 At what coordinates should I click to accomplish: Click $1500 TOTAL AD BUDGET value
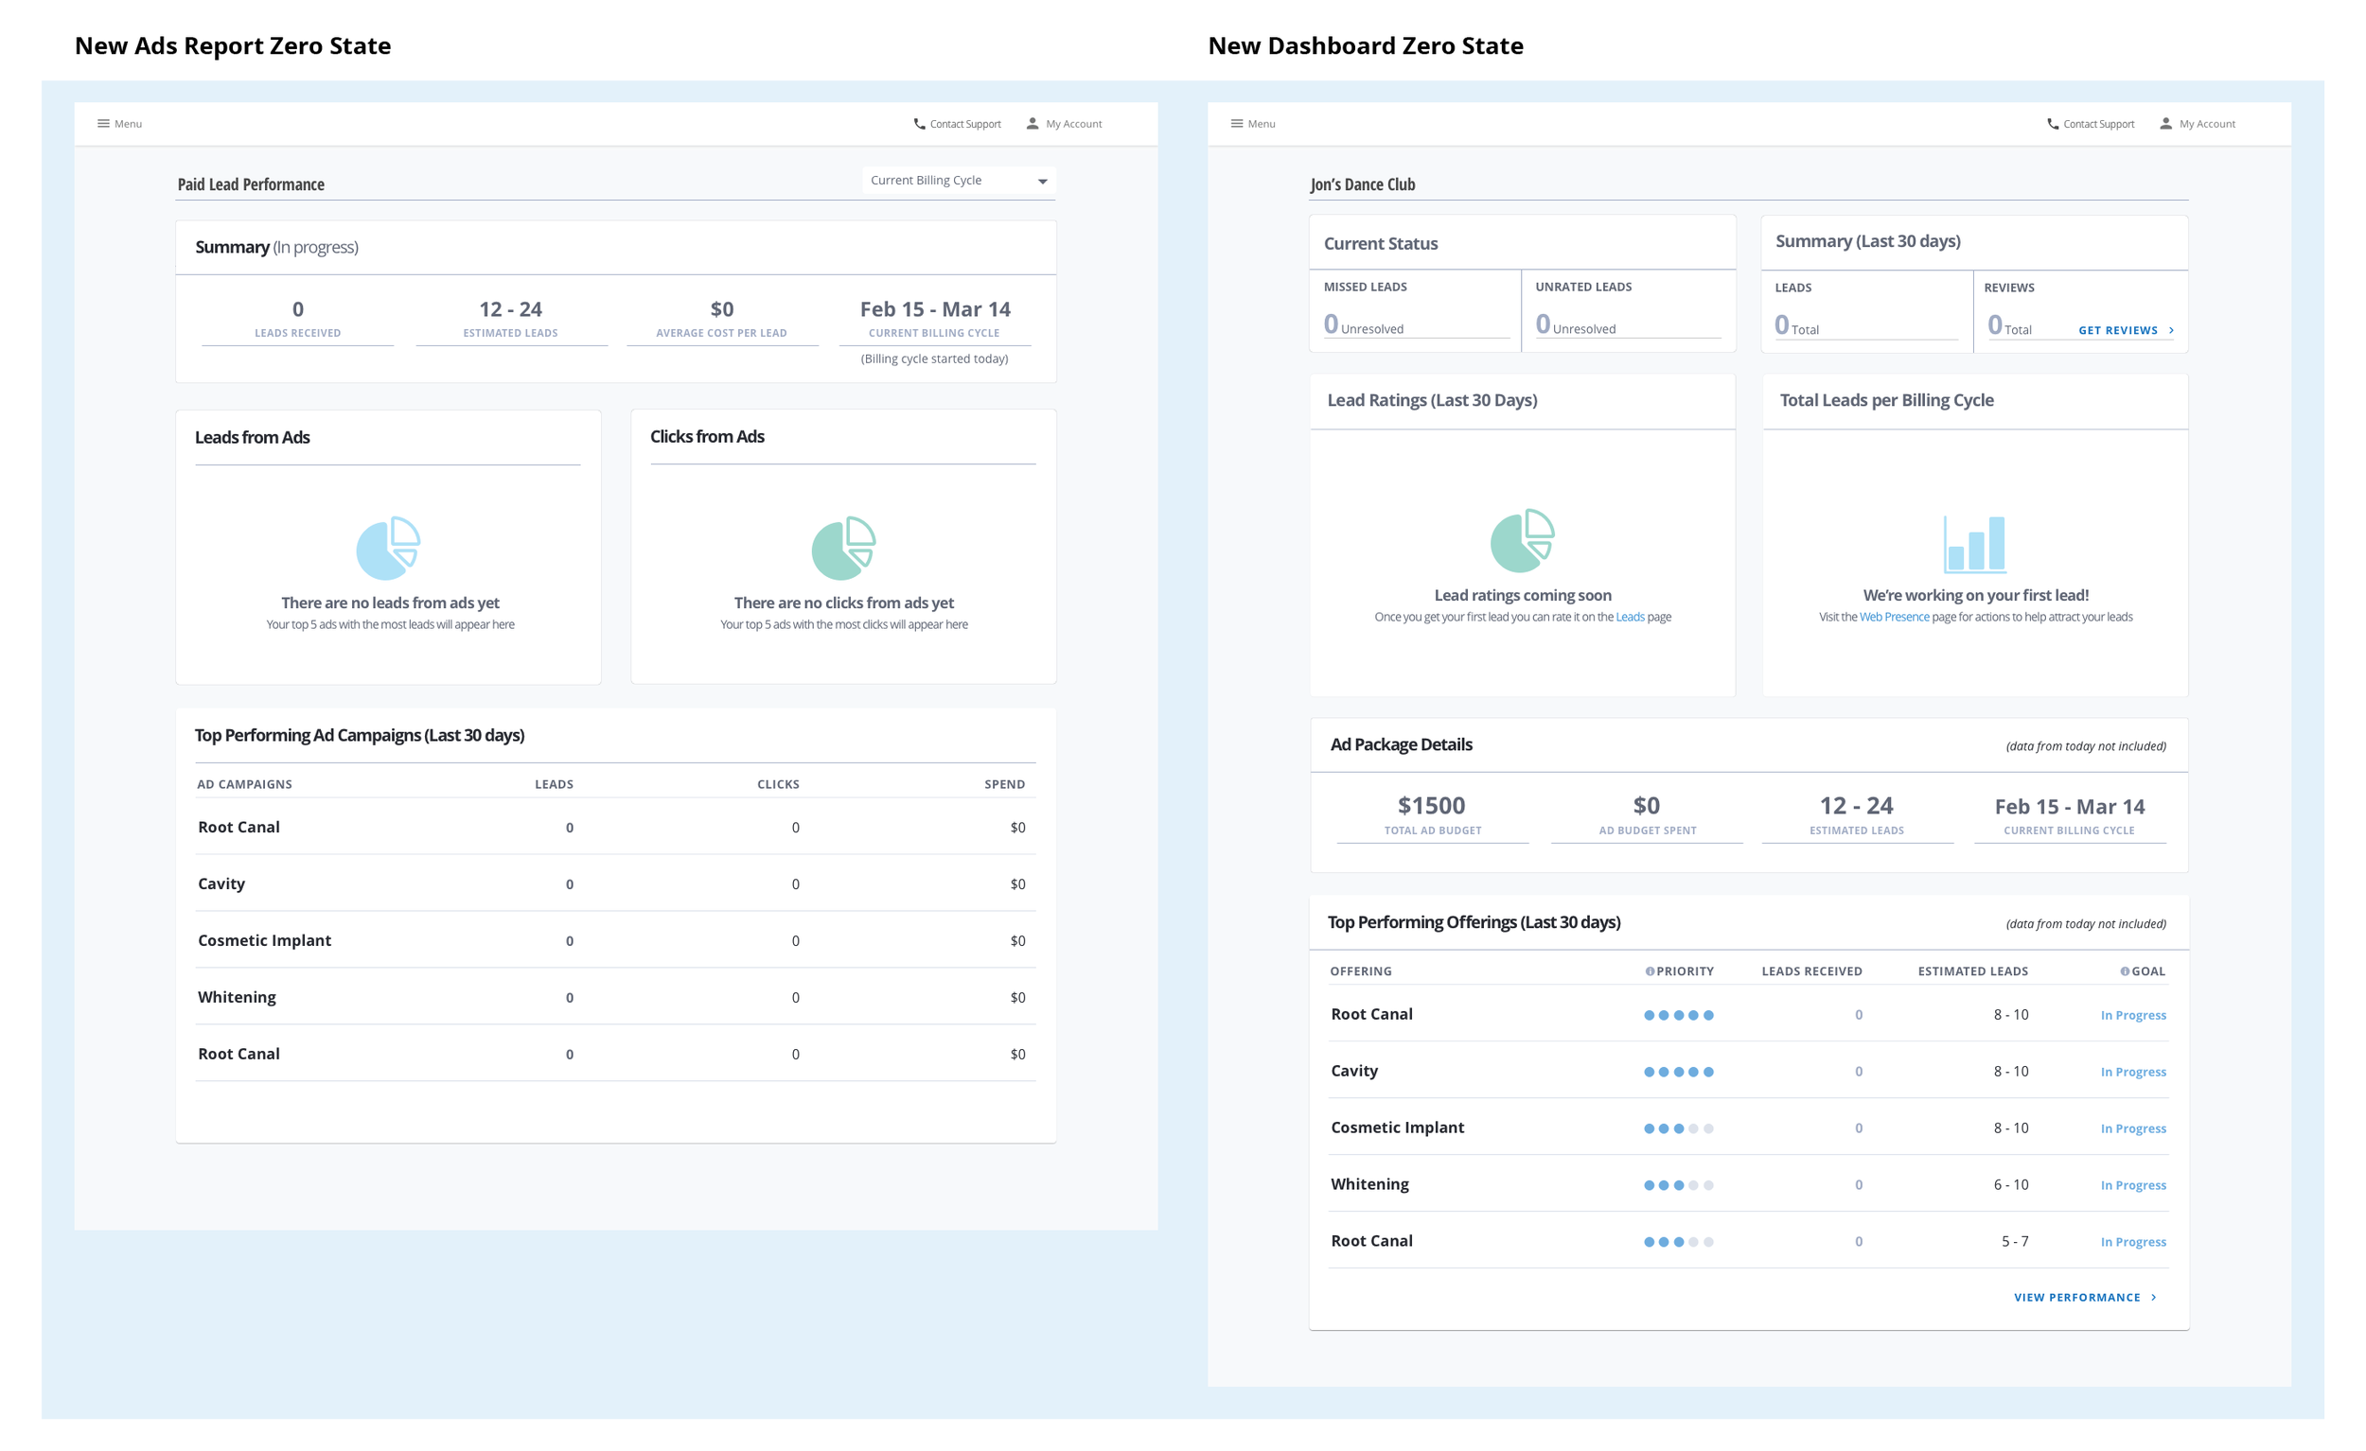[1432, 805]
